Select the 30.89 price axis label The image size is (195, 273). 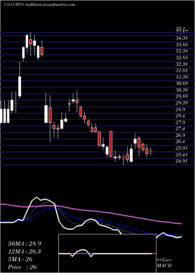click(x=181, y=83)
